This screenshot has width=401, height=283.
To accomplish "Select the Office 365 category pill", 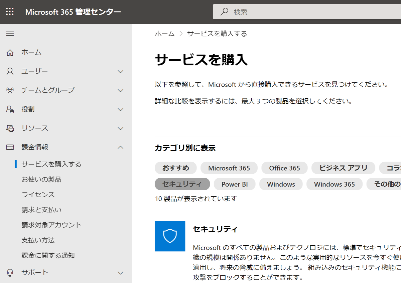I will click(285, 168).
